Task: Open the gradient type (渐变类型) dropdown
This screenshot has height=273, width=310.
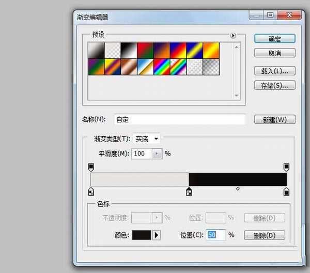Action: 147,138
